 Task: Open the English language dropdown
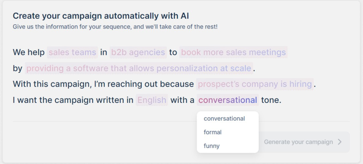tap(152, 100)
